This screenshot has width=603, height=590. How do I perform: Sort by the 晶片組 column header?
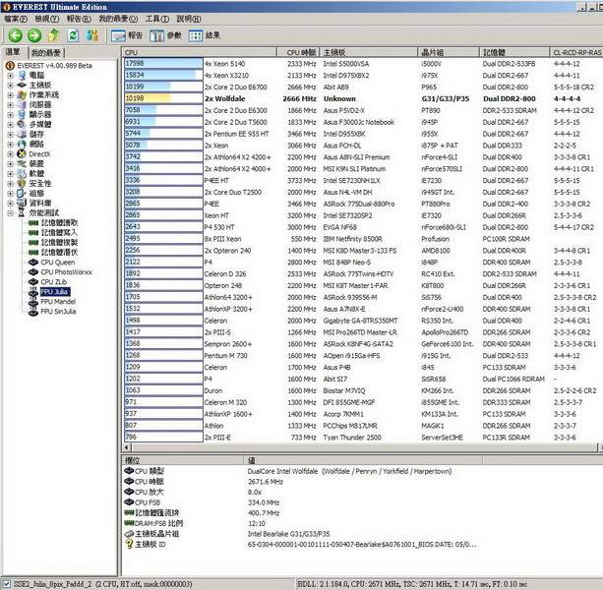(x=449, y=52)
